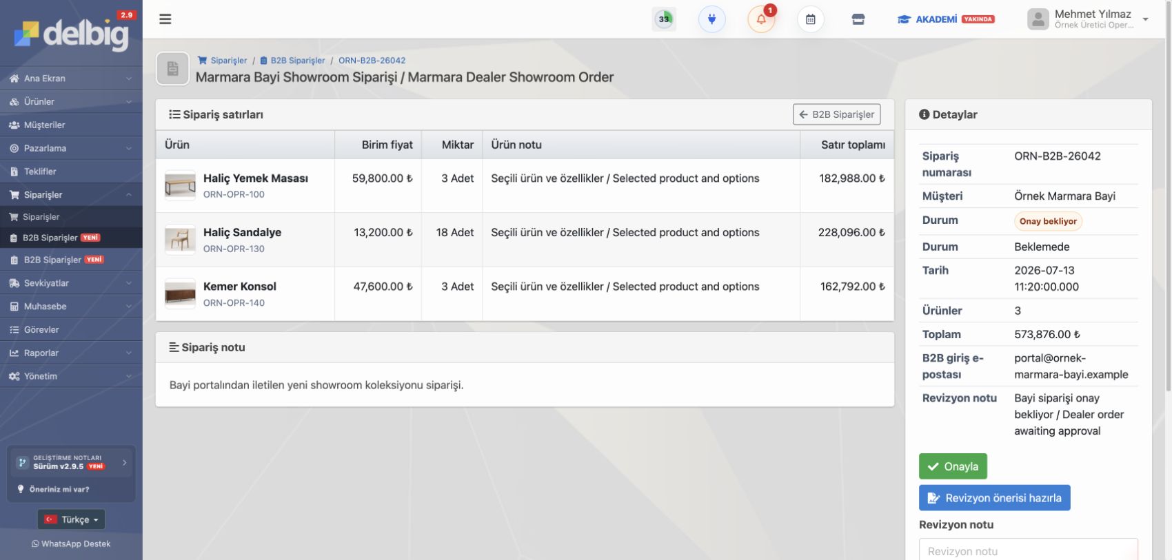Open the store icon in header

coord(858,19)
